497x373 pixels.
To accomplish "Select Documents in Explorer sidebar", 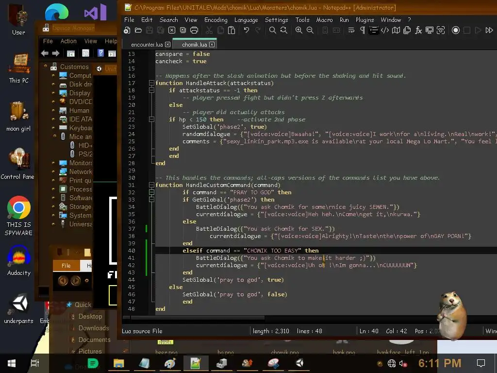I will coord(95,339).
